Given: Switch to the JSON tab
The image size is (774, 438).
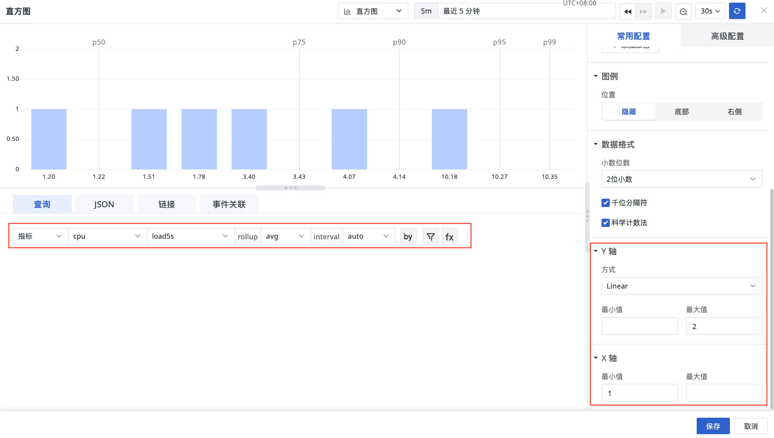Looking at the screenshot, I should click(x=104, y=204).
